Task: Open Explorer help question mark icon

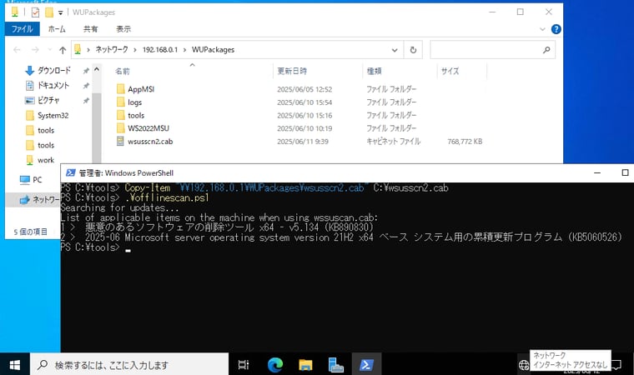Action: (556, 29)
